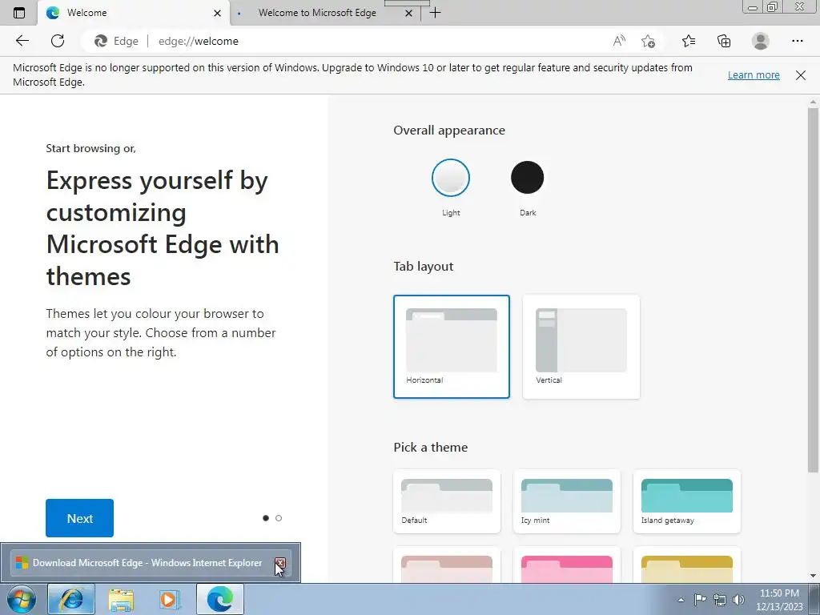This screenshot has width=820, height=615.
Task: Click the page vertical scrollbar
Action: (x=813, y=290)
